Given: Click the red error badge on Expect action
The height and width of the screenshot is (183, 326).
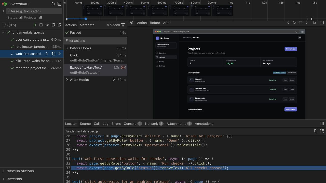Looking at the screenshot, I should (124, 67).
